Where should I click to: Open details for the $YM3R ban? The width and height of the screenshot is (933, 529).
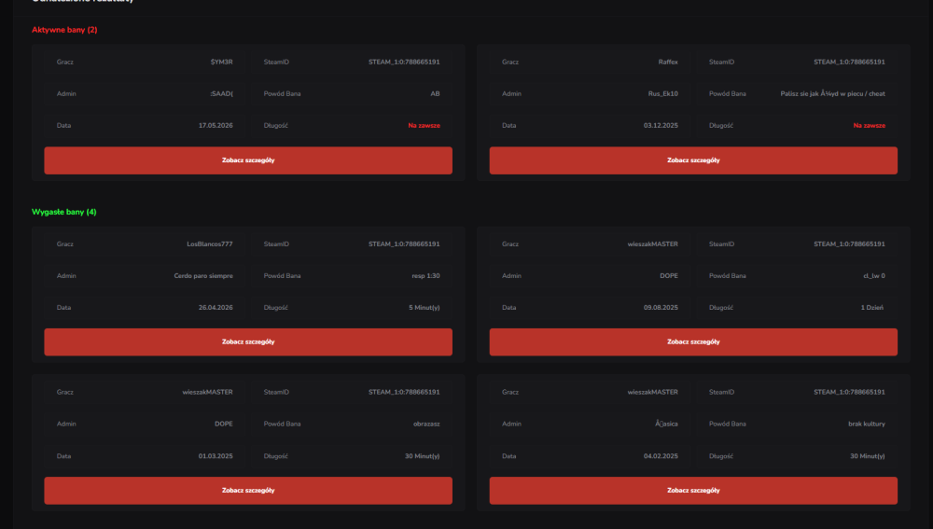(248, 160)
